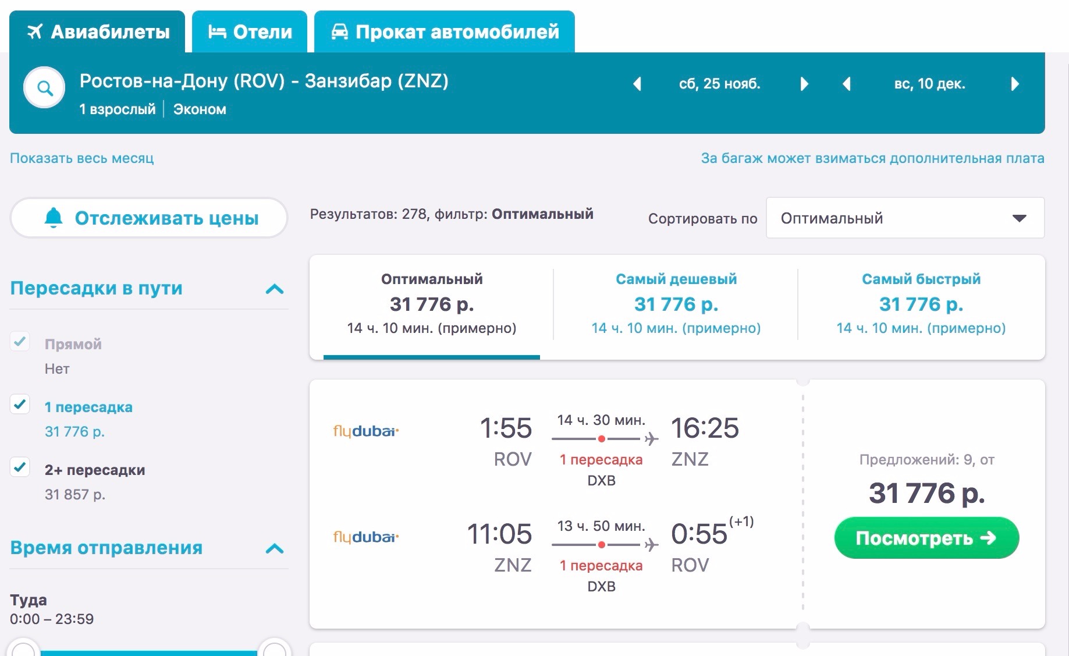Click the Предложений: 9, от text

point(926,460)
